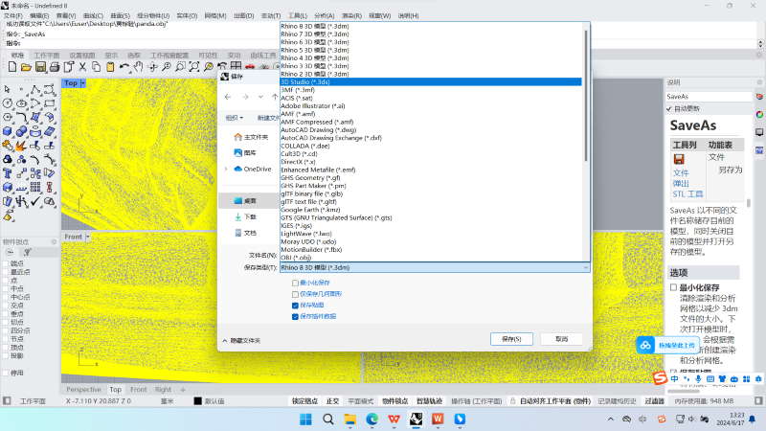766x431 pixels.
Task: Click the Windows Start button
Action: pos(305,420)
